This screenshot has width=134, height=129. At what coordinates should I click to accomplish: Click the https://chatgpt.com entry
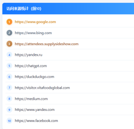click(31, 66)
